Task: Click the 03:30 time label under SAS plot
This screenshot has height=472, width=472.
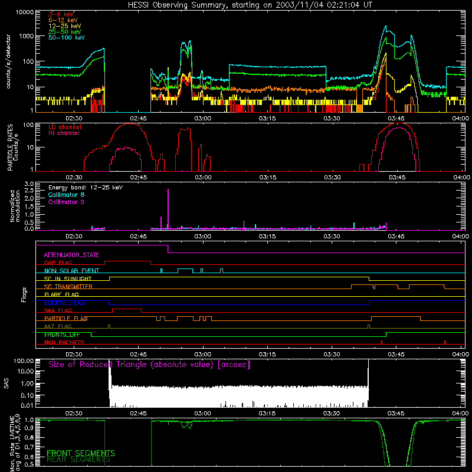Action: tap(332, 414)
